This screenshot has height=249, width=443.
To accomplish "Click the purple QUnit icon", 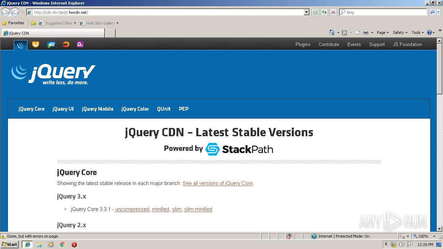I will coord(80,44).
